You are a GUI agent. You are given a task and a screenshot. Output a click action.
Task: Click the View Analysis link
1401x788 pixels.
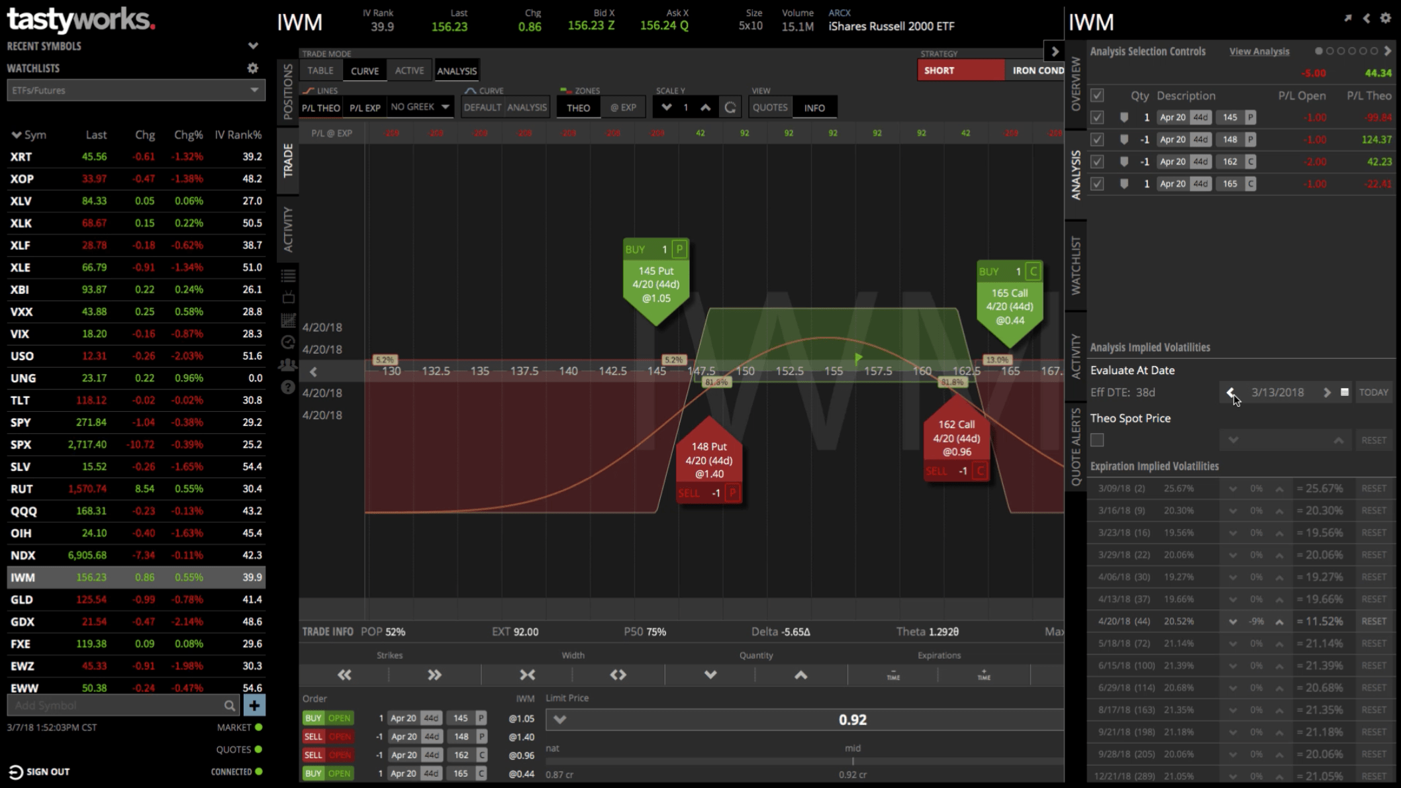[1259, 52]
